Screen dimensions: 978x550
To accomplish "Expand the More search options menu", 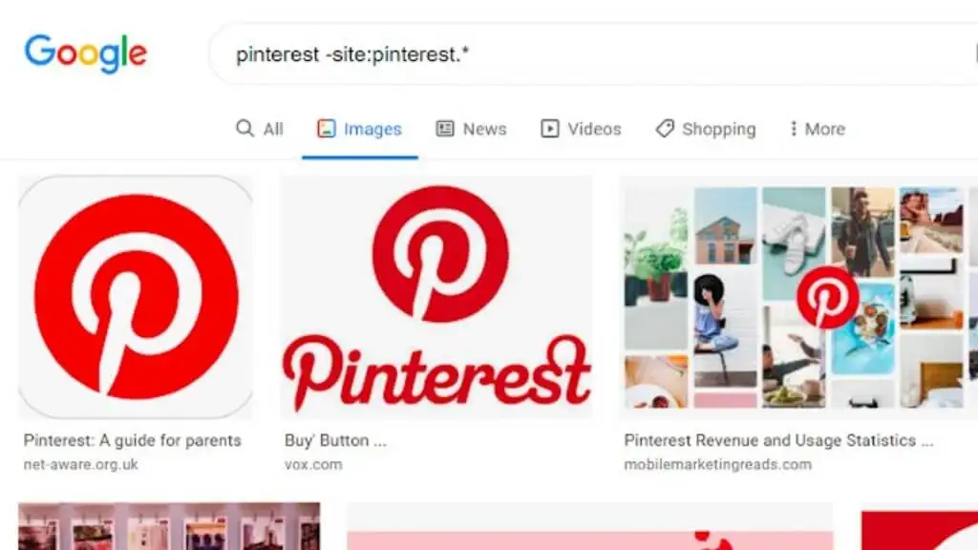I will click(x=818, y=129).
